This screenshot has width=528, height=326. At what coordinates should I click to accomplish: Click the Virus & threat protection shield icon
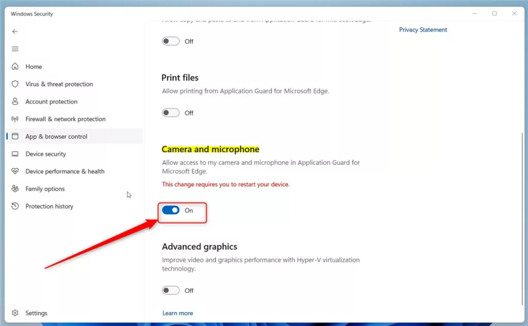pyautogui.click(x=15, y=84)
